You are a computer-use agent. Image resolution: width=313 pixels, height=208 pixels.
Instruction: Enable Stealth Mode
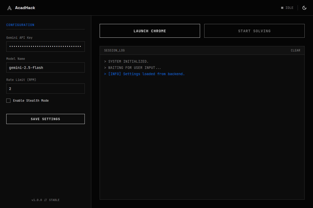(x=8, y=101)
